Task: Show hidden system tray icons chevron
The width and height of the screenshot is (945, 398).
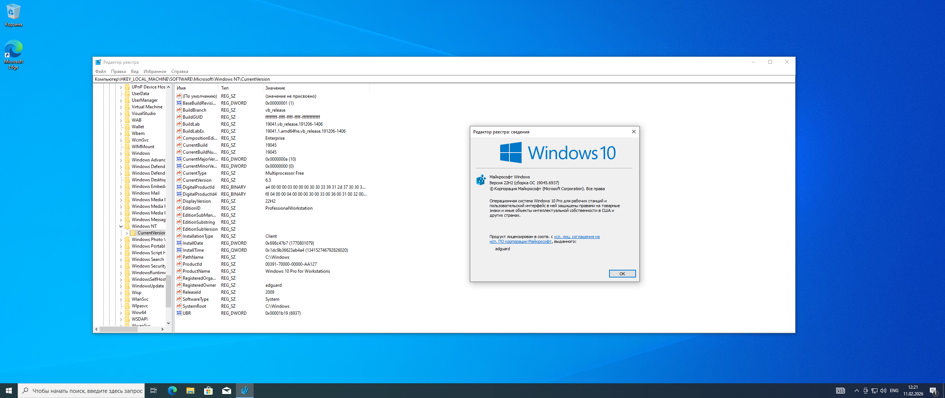Action: pyautogui.click(x=856, y=391)
